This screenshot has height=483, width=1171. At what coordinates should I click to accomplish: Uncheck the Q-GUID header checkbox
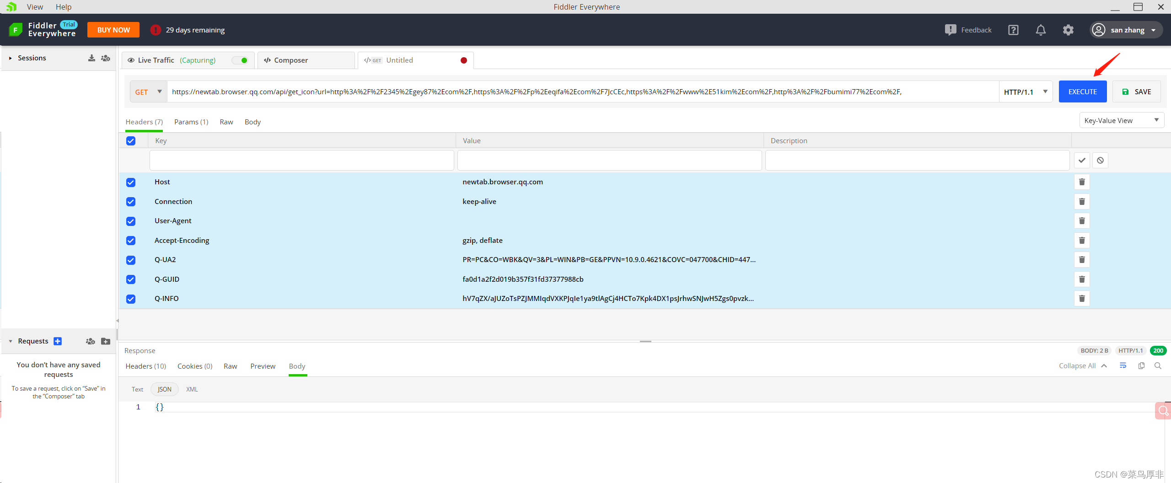coord(131,279)
